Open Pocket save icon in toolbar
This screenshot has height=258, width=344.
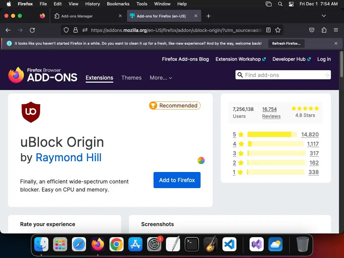tap(311, 30)
